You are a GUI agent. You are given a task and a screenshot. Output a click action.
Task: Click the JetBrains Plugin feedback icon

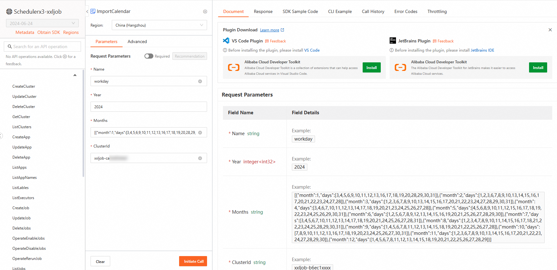point(435,41)
